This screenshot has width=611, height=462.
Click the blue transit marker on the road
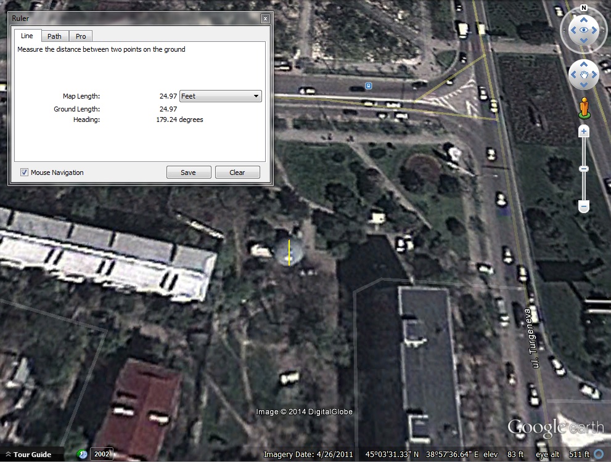(369, 86)
